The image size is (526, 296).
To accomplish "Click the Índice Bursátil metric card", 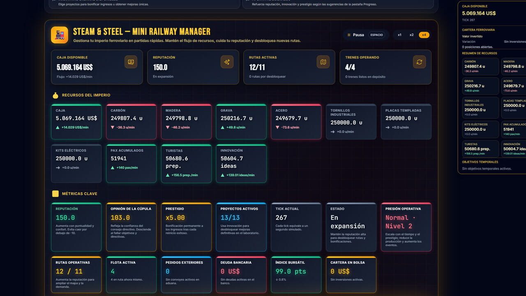I will point(296,275).
